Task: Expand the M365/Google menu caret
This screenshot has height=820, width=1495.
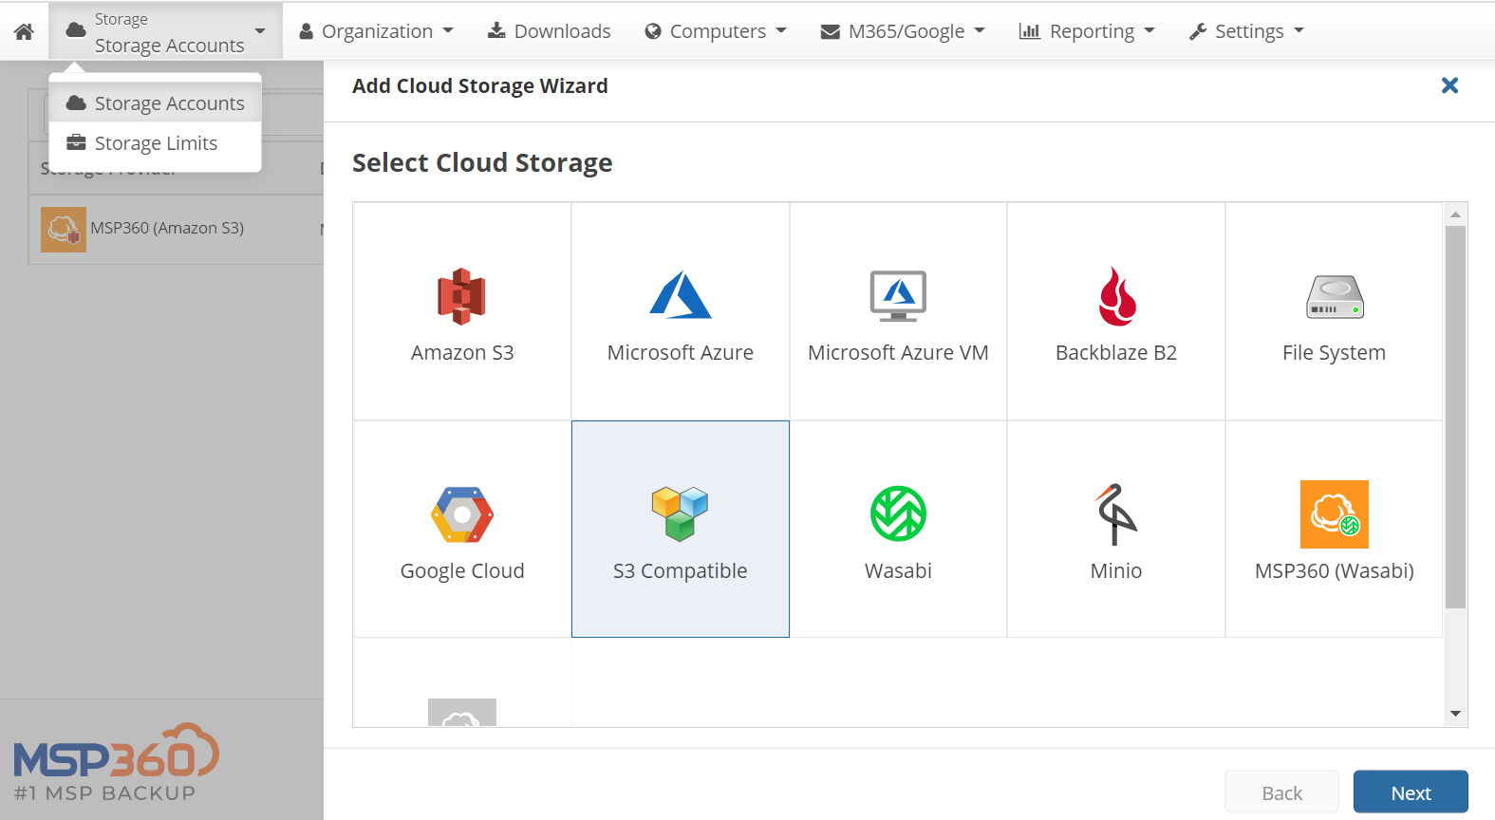Action: [980, 30]
